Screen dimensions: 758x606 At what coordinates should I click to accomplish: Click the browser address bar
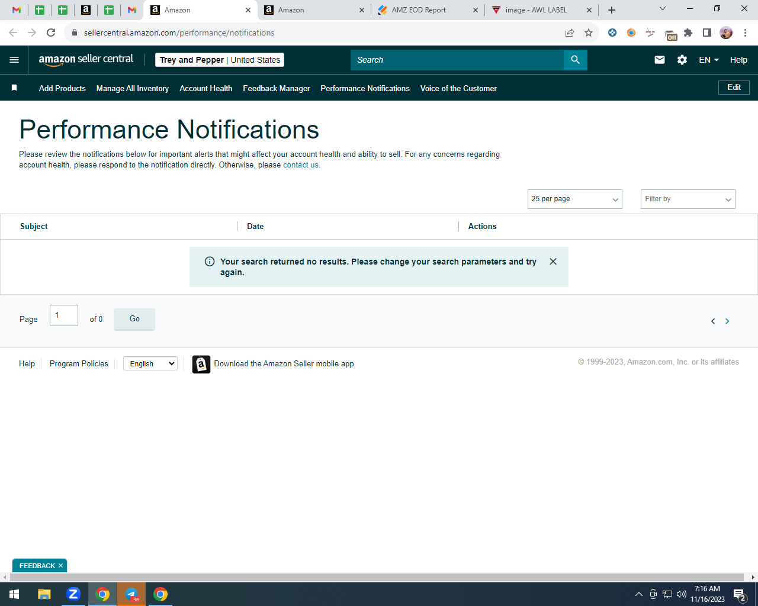tap(320, 33)
